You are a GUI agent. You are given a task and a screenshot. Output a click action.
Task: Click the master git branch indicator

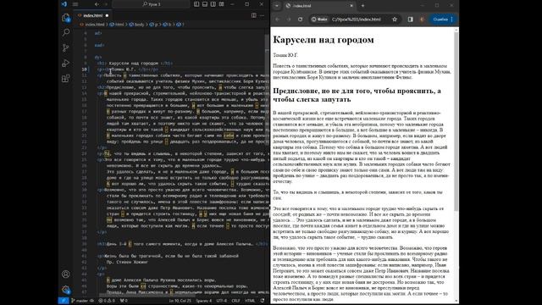coord(80,301)
